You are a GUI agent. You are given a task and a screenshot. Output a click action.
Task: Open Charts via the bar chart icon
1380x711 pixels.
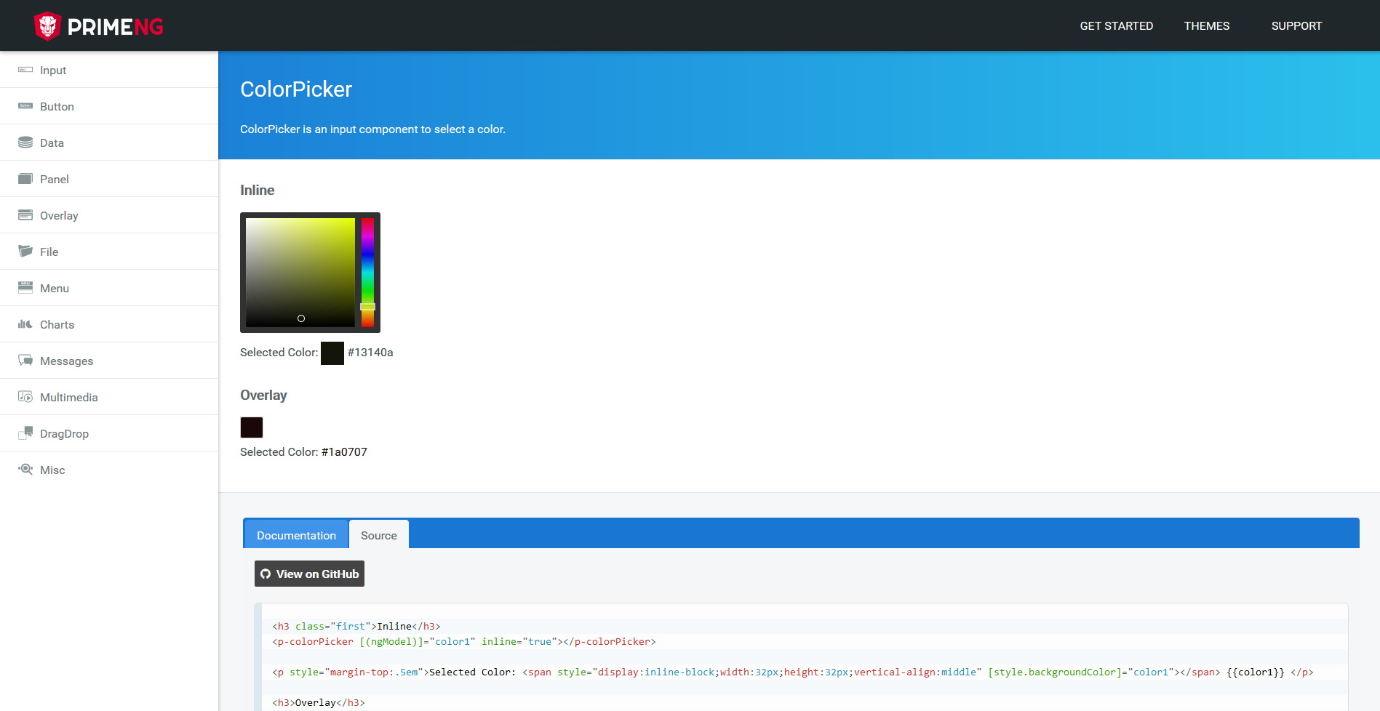25,324
